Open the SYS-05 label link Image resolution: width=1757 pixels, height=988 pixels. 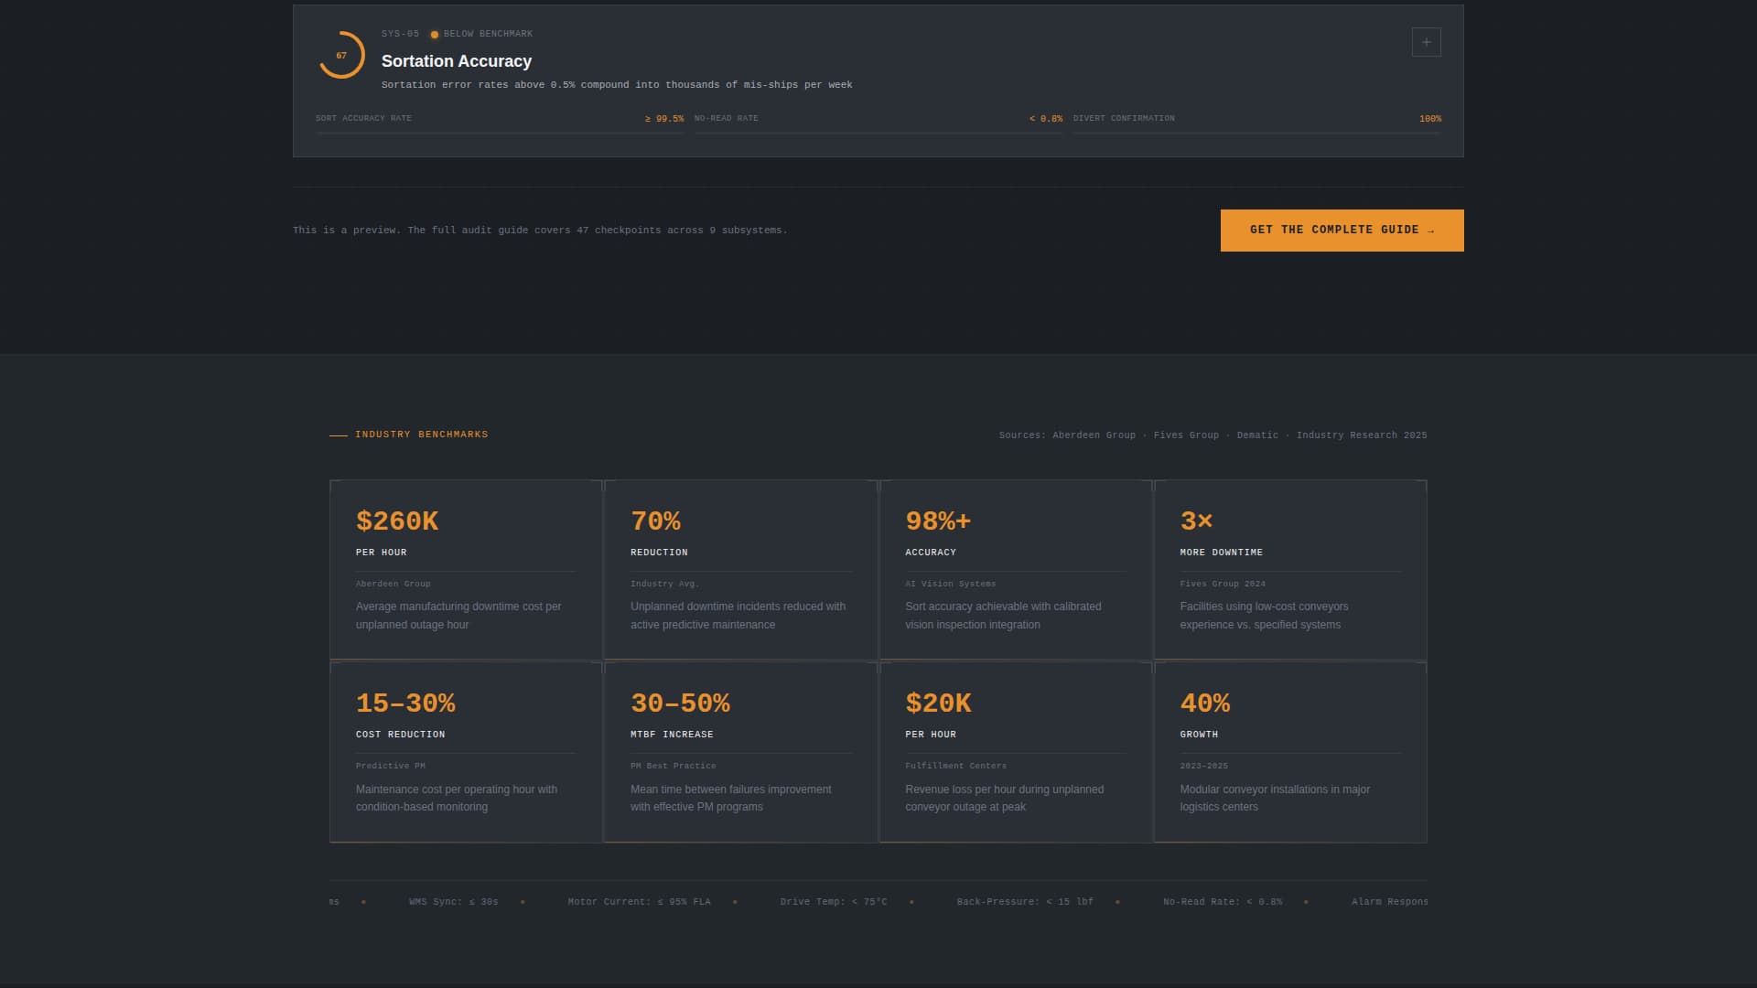point(398,33)
